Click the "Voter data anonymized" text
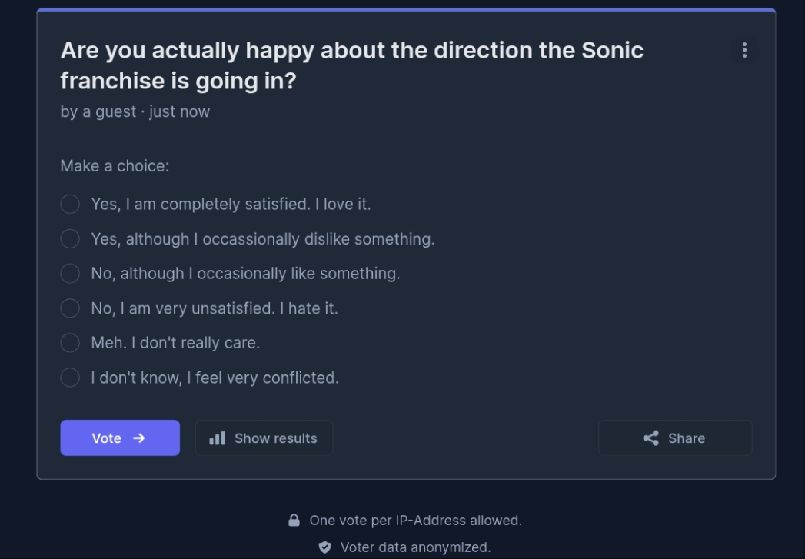The width and height of the screenshot is (805, 559). [415, 547]
